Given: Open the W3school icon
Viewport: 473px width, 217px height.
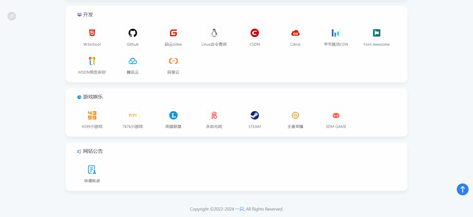Looking at the screenshot, I should pyautogui.click(x=92, y=33).
